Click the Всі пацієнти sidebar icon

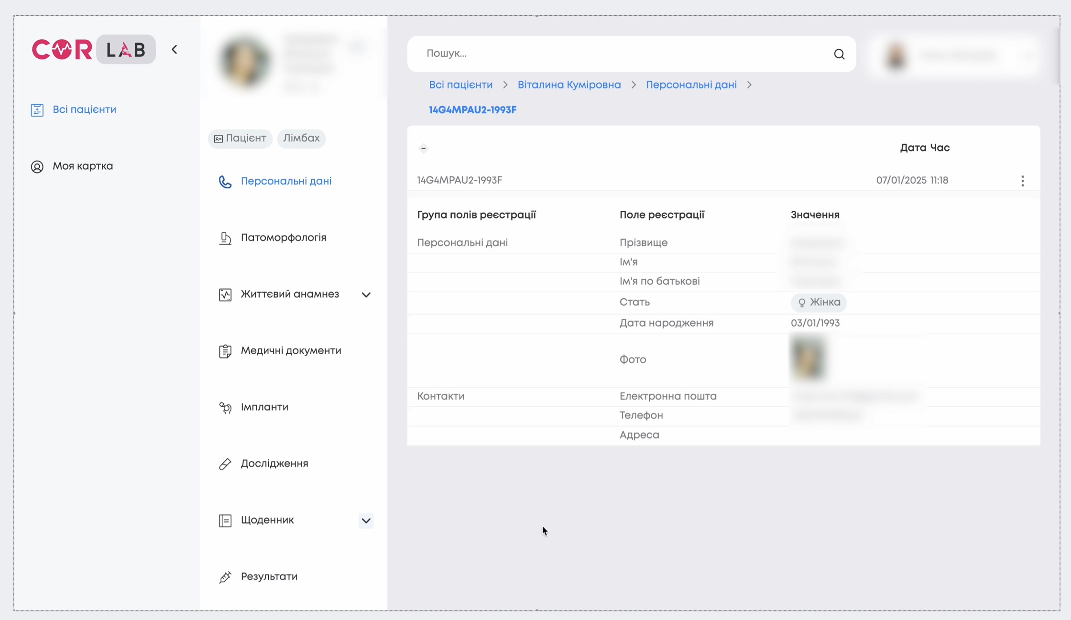37,110
